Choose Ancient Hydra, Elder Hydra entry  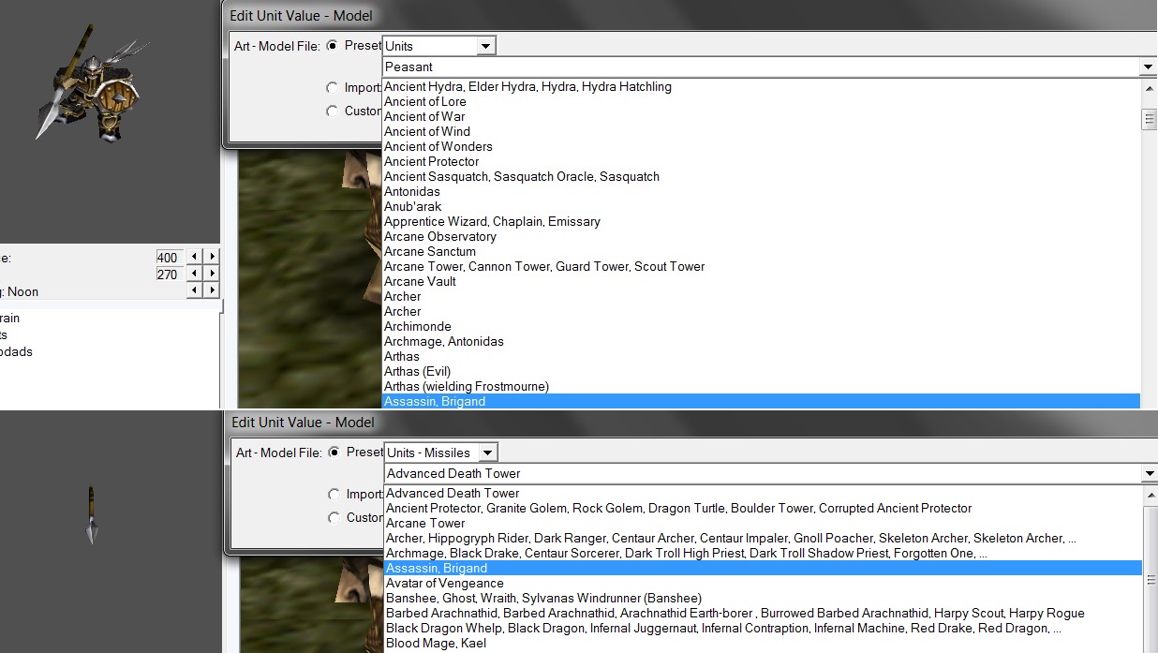761,86
